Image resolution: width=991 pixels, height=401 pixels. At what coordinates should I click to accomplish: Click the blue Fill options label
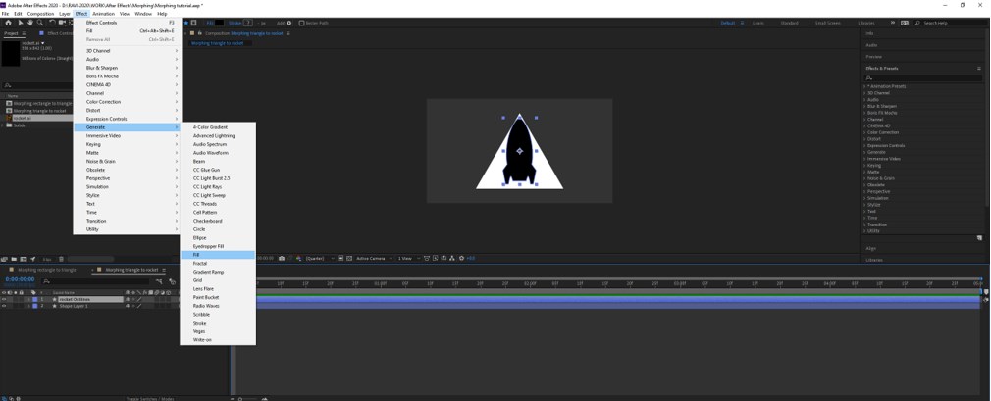[x=210, y=23]
